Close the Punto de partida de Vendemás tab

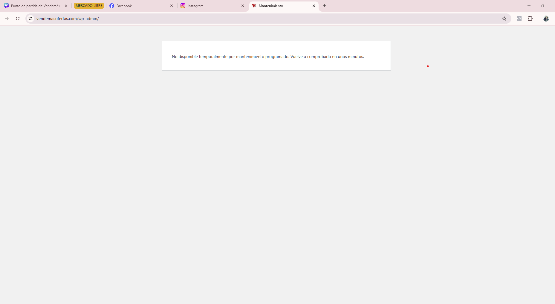click(x=66, y=6)
